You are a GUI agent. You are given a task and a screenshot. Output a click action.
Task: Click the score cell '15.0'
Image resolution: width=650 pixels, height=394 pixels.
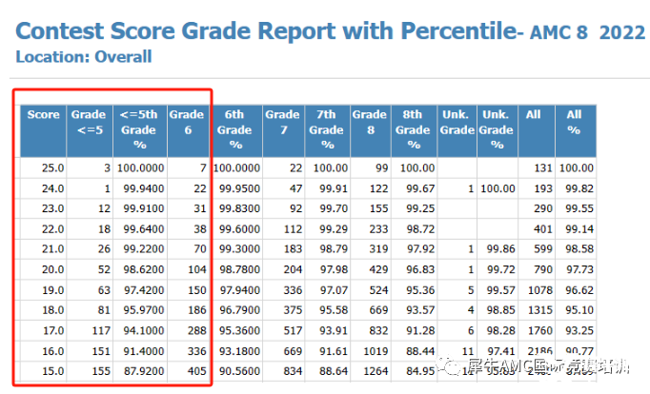point(52,372)
